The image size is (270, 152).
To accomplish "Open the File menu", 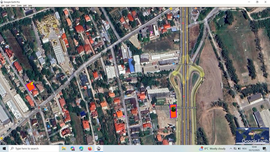I will (3, 5).
